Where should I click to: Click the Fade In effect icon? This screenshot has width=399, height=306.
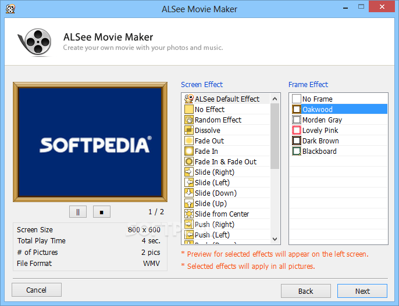coord(189,151)
